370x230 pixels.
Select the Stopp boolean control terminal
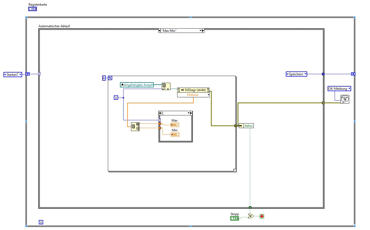235,218
